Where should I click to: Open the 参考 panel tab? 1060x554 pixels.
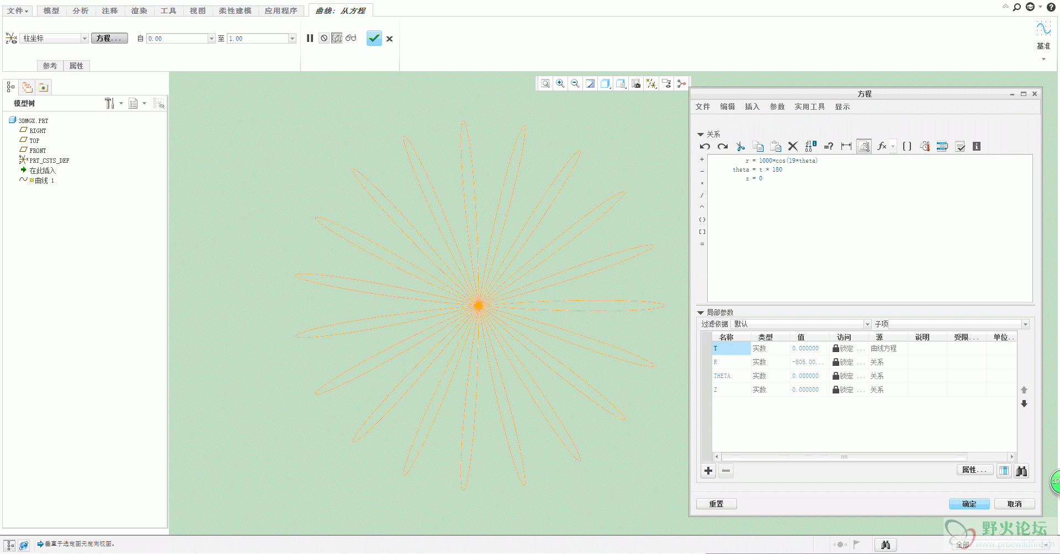point(50,66)
